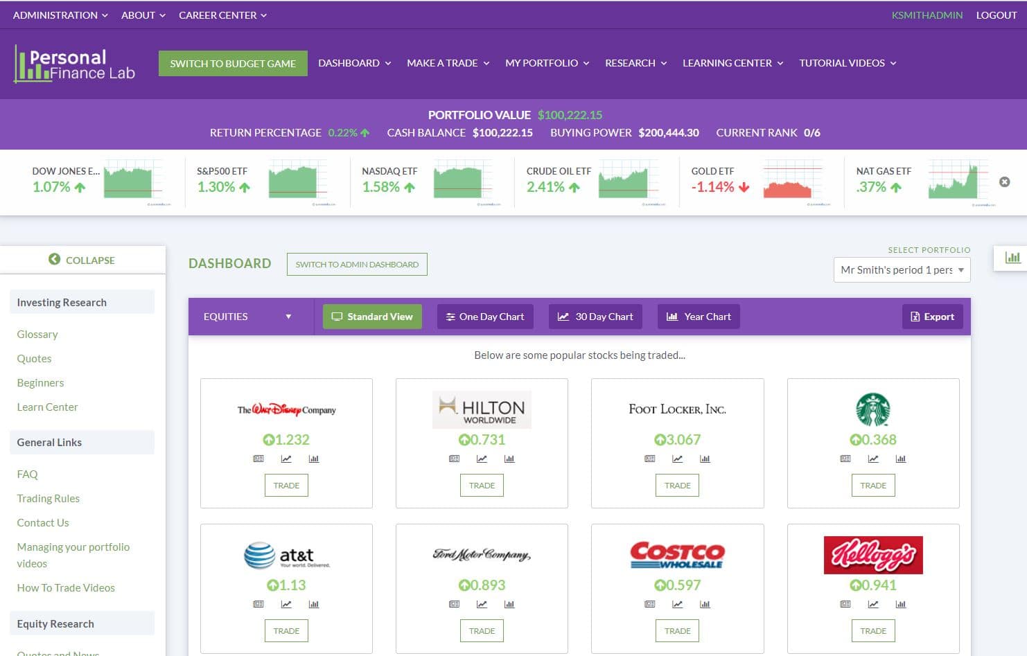Open news icon on Kellogg's card
Image resolution: width=1027 pixels, height=656 pixels.
845,604
